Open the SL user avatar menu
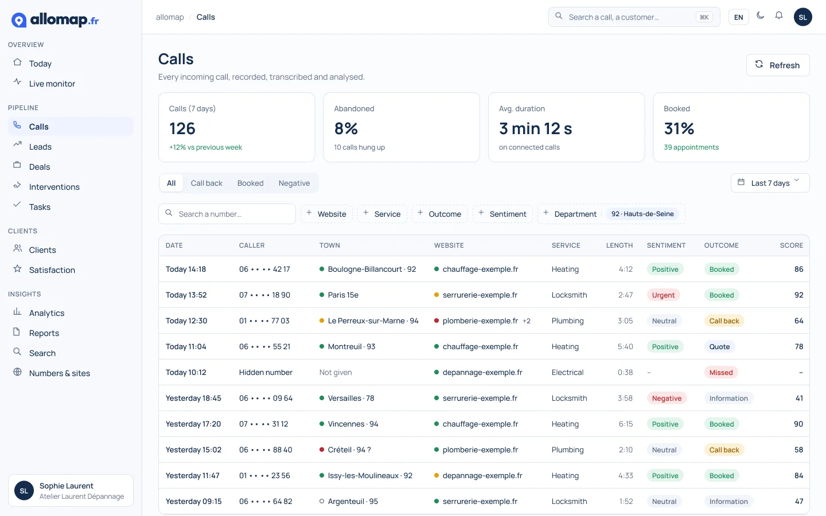 click(803, 17)
